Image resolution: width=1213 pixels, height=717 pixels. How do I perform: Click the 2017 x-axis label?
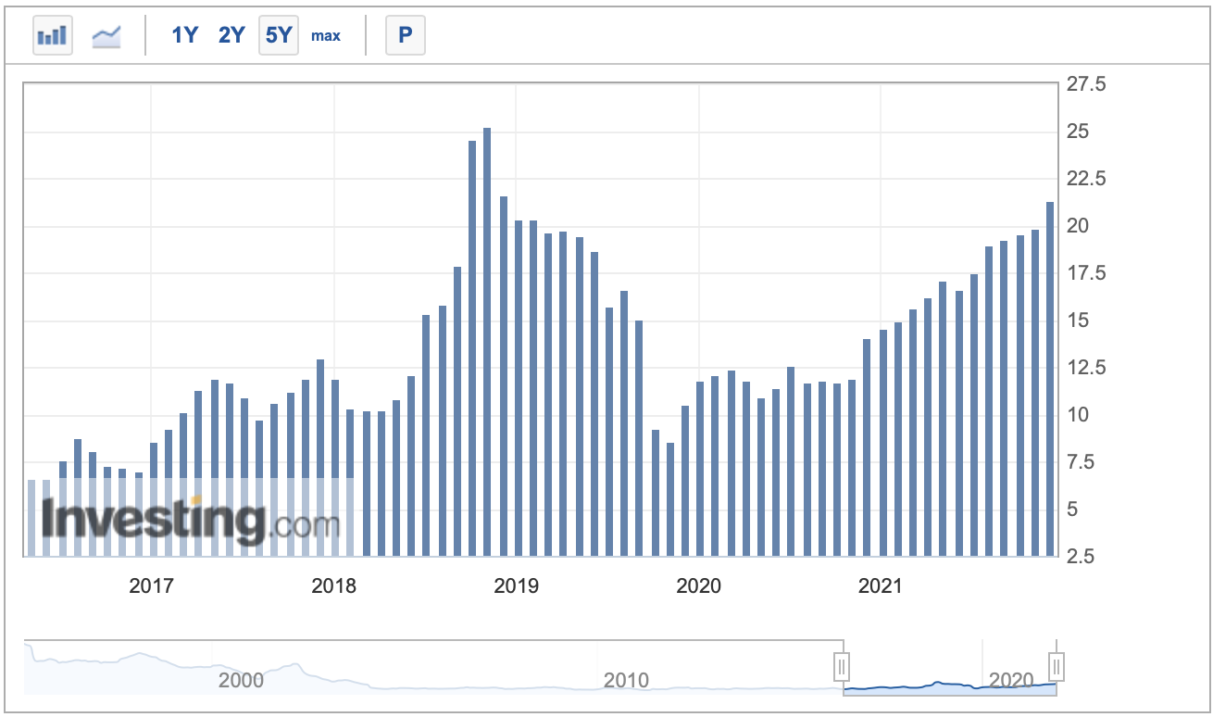tap(151, 586)
